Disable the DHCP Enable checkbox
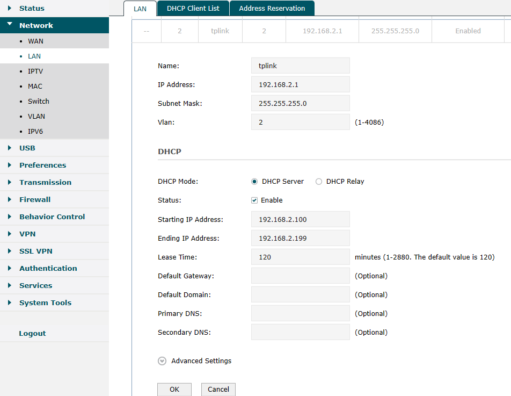511x396 pixels. pyautogui.click(x=254, y=200)
